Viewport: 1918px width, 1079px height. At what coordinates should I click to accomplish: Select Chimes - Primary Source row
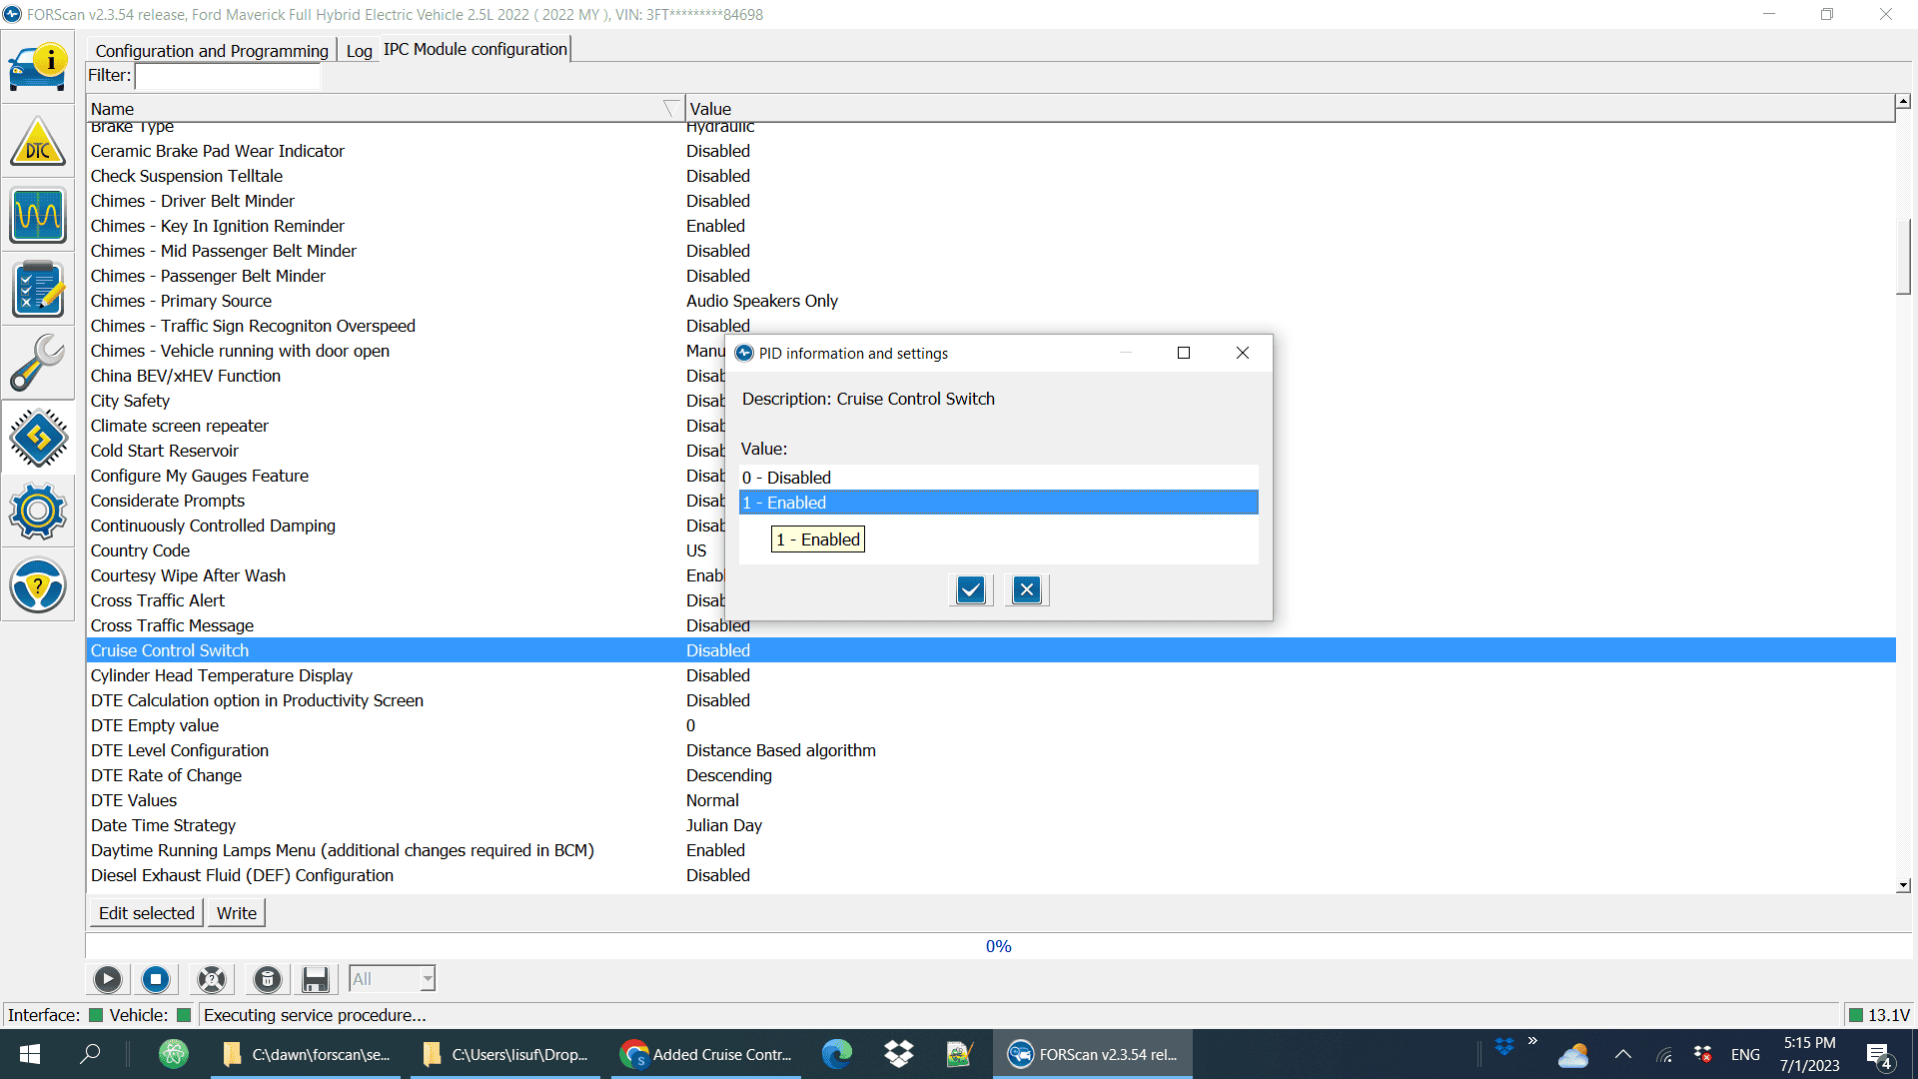(991, 301)
